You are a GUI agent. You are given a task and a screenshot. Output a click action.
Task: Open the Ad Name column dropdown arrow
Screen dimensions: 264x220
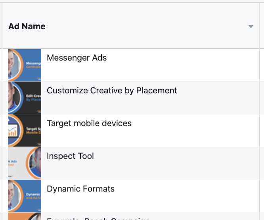click(251, 27)
